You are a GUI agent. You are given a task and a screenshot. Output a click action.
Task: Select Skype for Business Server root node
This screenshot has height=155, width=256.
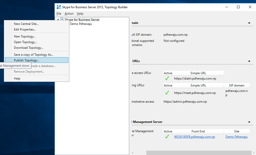[x=82, y=20]
